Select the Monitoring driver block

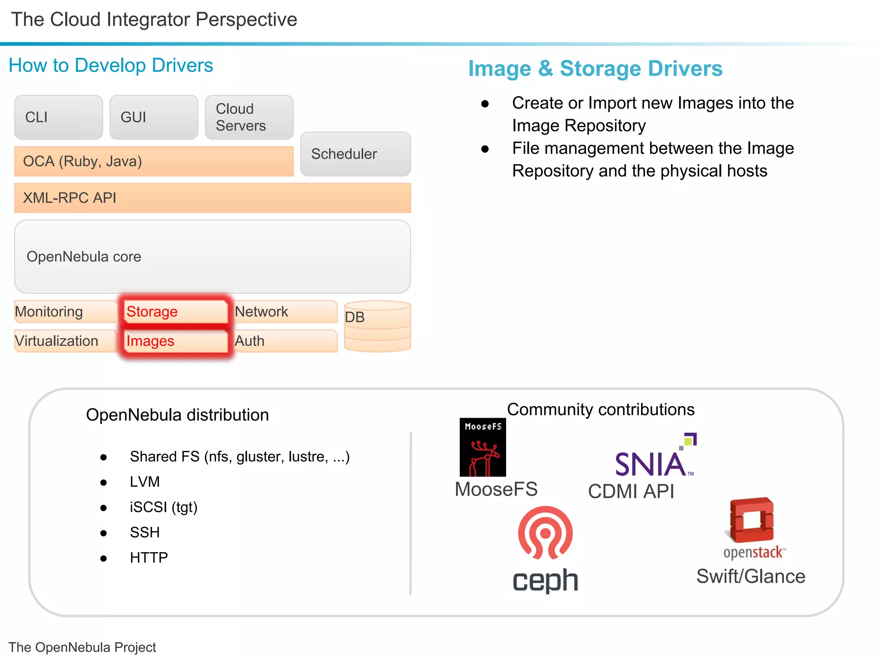65,312
